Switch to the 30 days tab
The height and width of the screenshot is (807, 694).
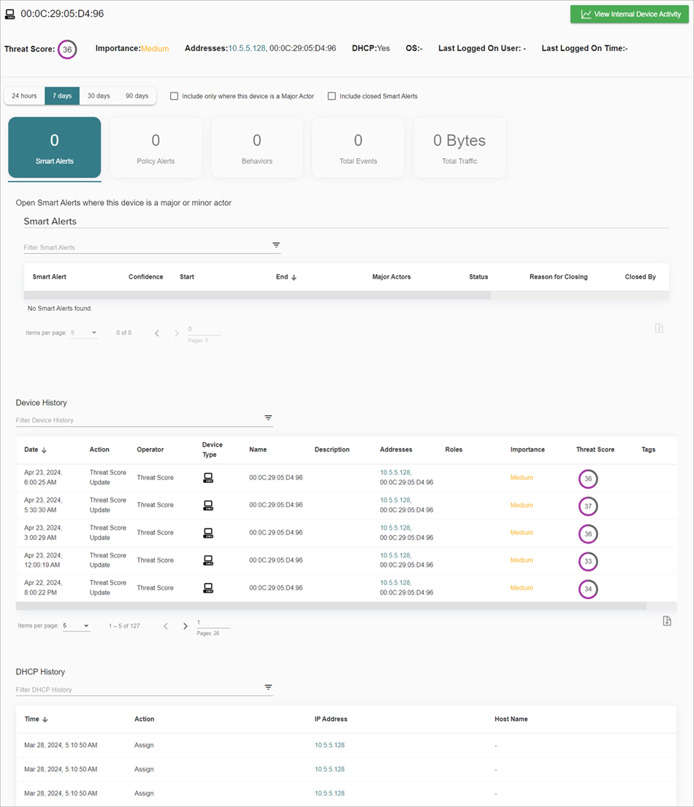98,96
